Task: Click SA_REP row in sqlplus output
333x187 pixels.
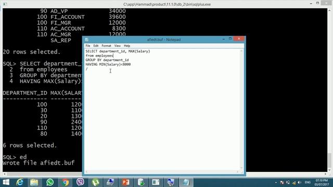Action: coord(61,41)
